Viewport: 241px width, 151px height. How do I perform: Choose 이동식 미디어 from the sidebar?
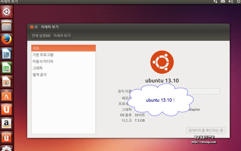point(63,62)
